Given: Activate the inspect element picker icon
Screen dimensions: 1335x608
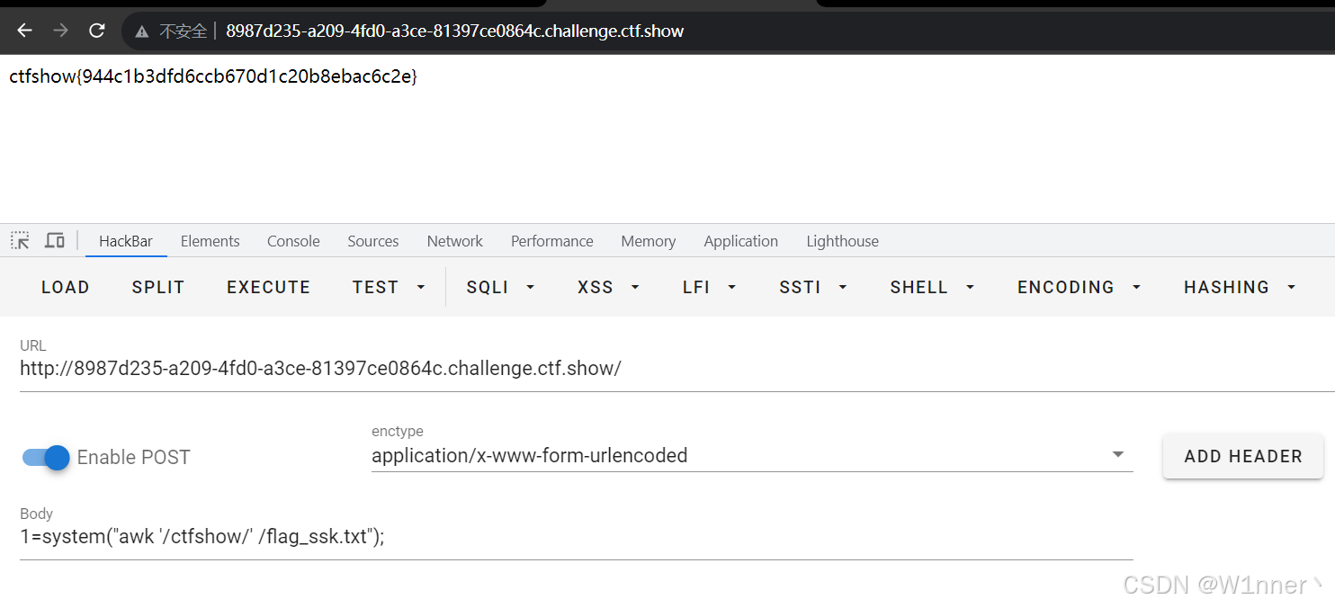Looking at the screenshot, I should (x=20, y=241).
